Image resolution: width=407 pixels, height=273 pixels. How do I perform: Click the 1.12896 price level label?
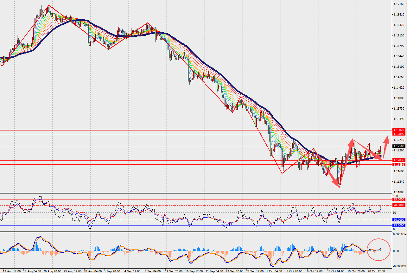click(x=398, y=134)
